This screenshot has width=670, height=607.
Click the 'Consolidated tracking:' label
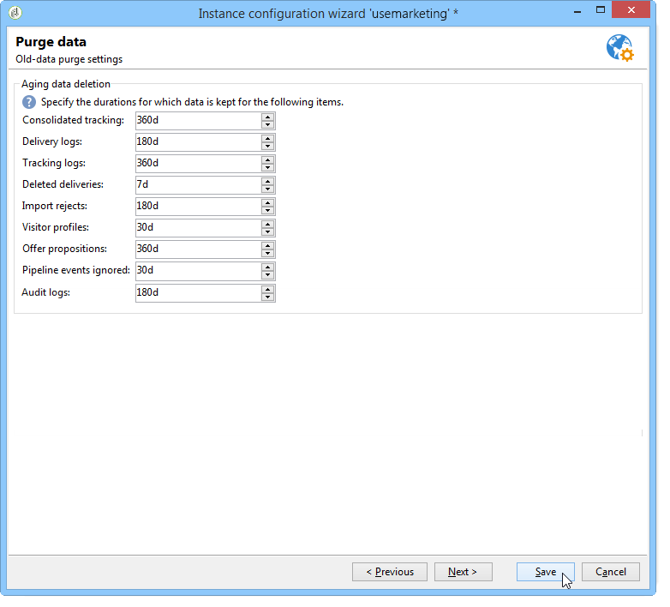click(x=73, y=120)
